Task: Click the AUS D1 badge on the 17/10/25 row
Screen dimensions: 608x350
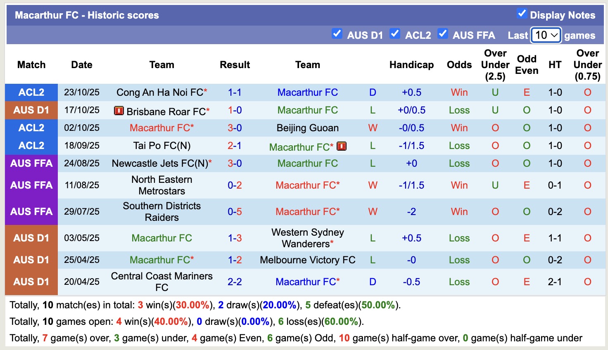Action: click(31, 110)
